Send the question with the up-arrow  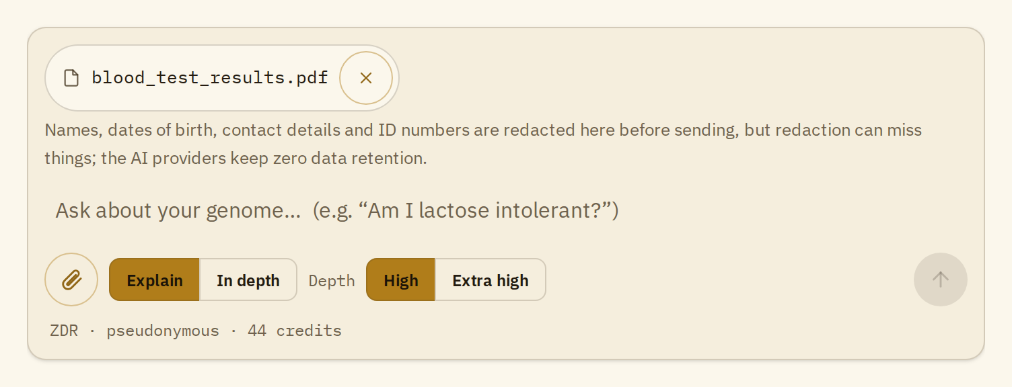(x=941, y=279)
